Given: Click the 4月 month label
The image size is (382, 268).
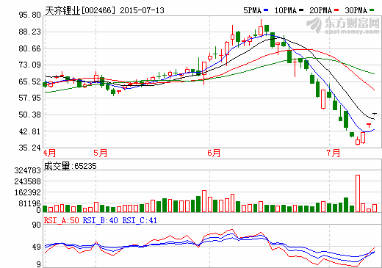Looking at the screenshot, I should (49, 153).
